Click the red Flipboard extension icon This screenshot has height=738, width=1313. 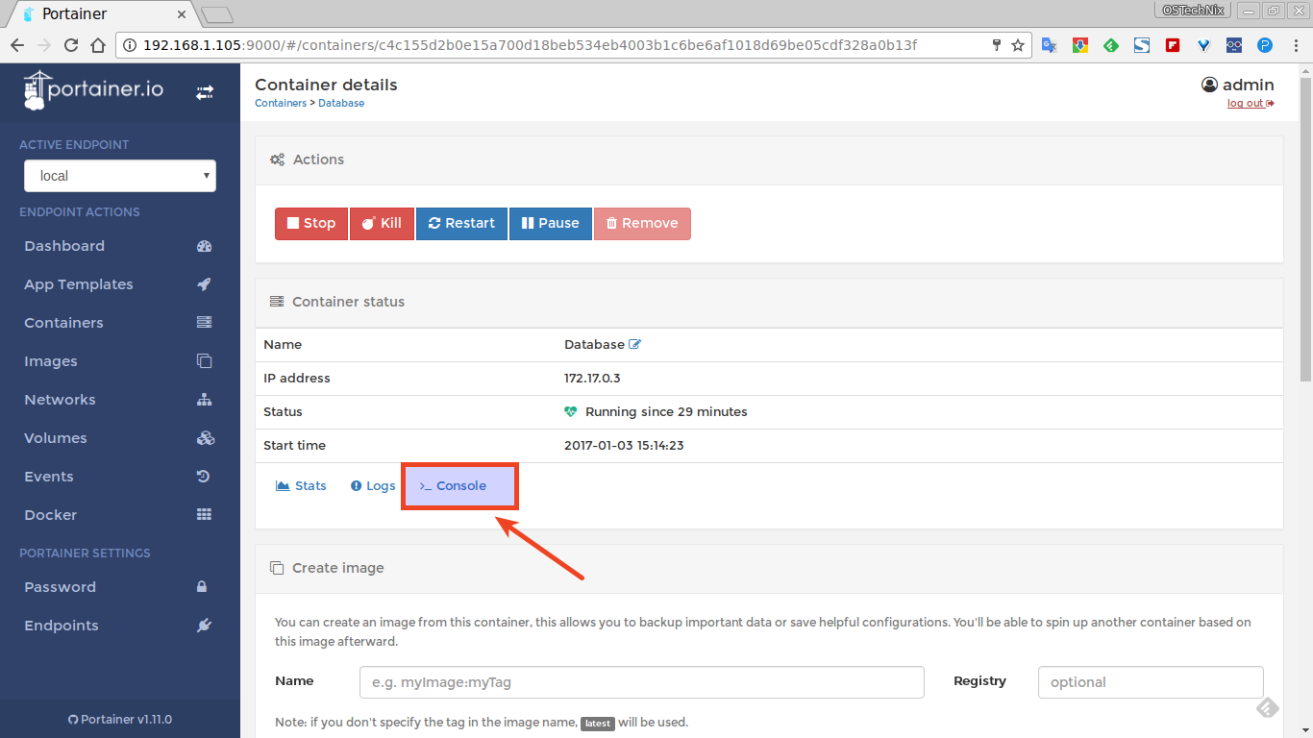point(1173,45)
